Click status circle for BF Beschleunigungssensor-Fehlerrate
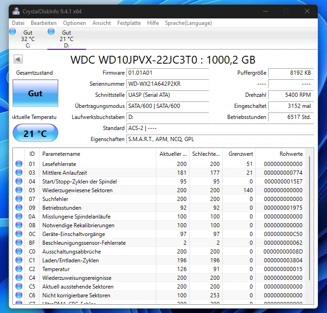 tap(19, 243)
